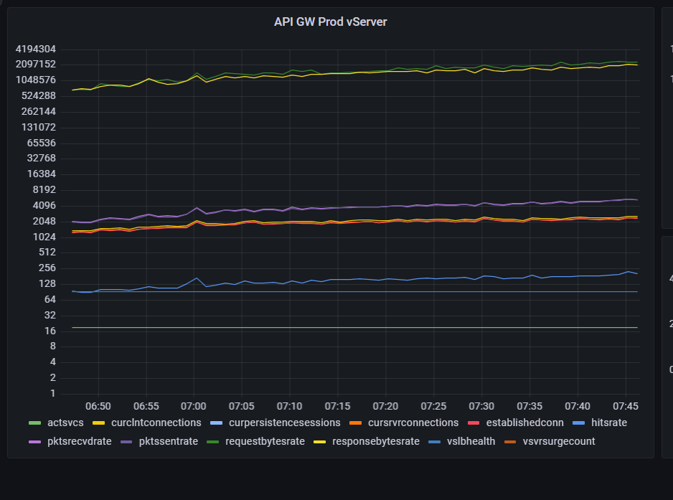The width and height of the screenshot is (673, 500).
Task: Open the API GW Prod vServer panel title
Action: (x=331, y=22)
